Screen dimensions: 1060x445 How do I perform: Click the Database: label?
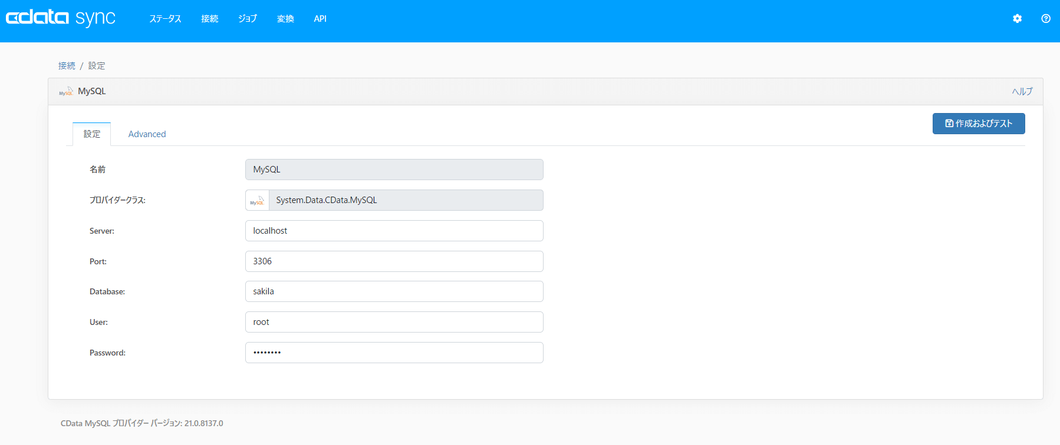pyautogui.click(x=107, y=291)
